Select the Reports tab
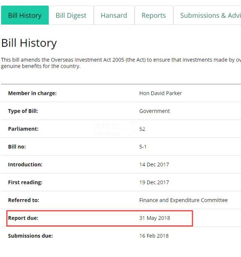Image resolution: width=241 pixels, height=257 pixels. (x=154, y=15)
